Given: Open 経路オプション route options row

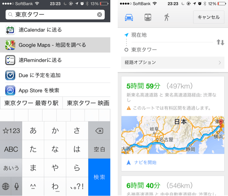Looking at the screenshot, I should [x=172, y=63].
